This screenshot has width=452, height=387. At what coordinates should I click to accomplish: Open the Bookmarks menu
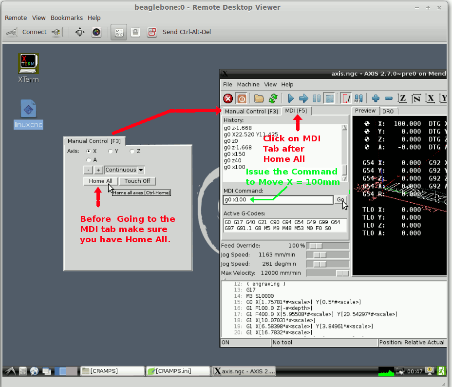pyautogui.click(x=67, y=18)
